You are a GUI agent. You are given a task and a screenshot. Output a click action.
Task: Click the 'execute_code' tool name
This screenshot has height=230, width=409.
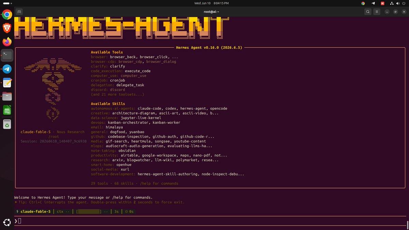(138, 71)
